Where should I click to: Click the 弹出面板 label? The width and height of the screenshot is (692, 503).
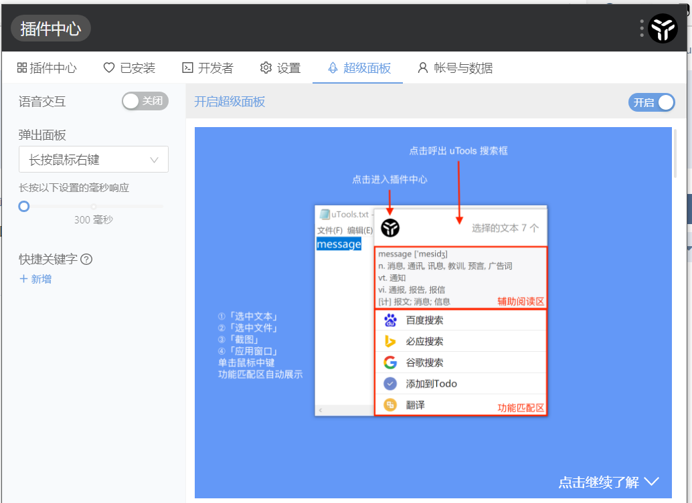(x=42, y=135)
